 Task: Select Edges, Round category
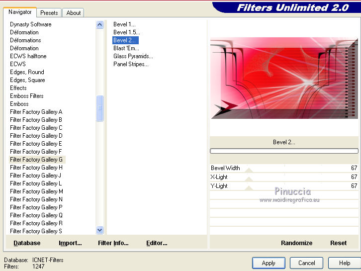(x=27, y=72)
